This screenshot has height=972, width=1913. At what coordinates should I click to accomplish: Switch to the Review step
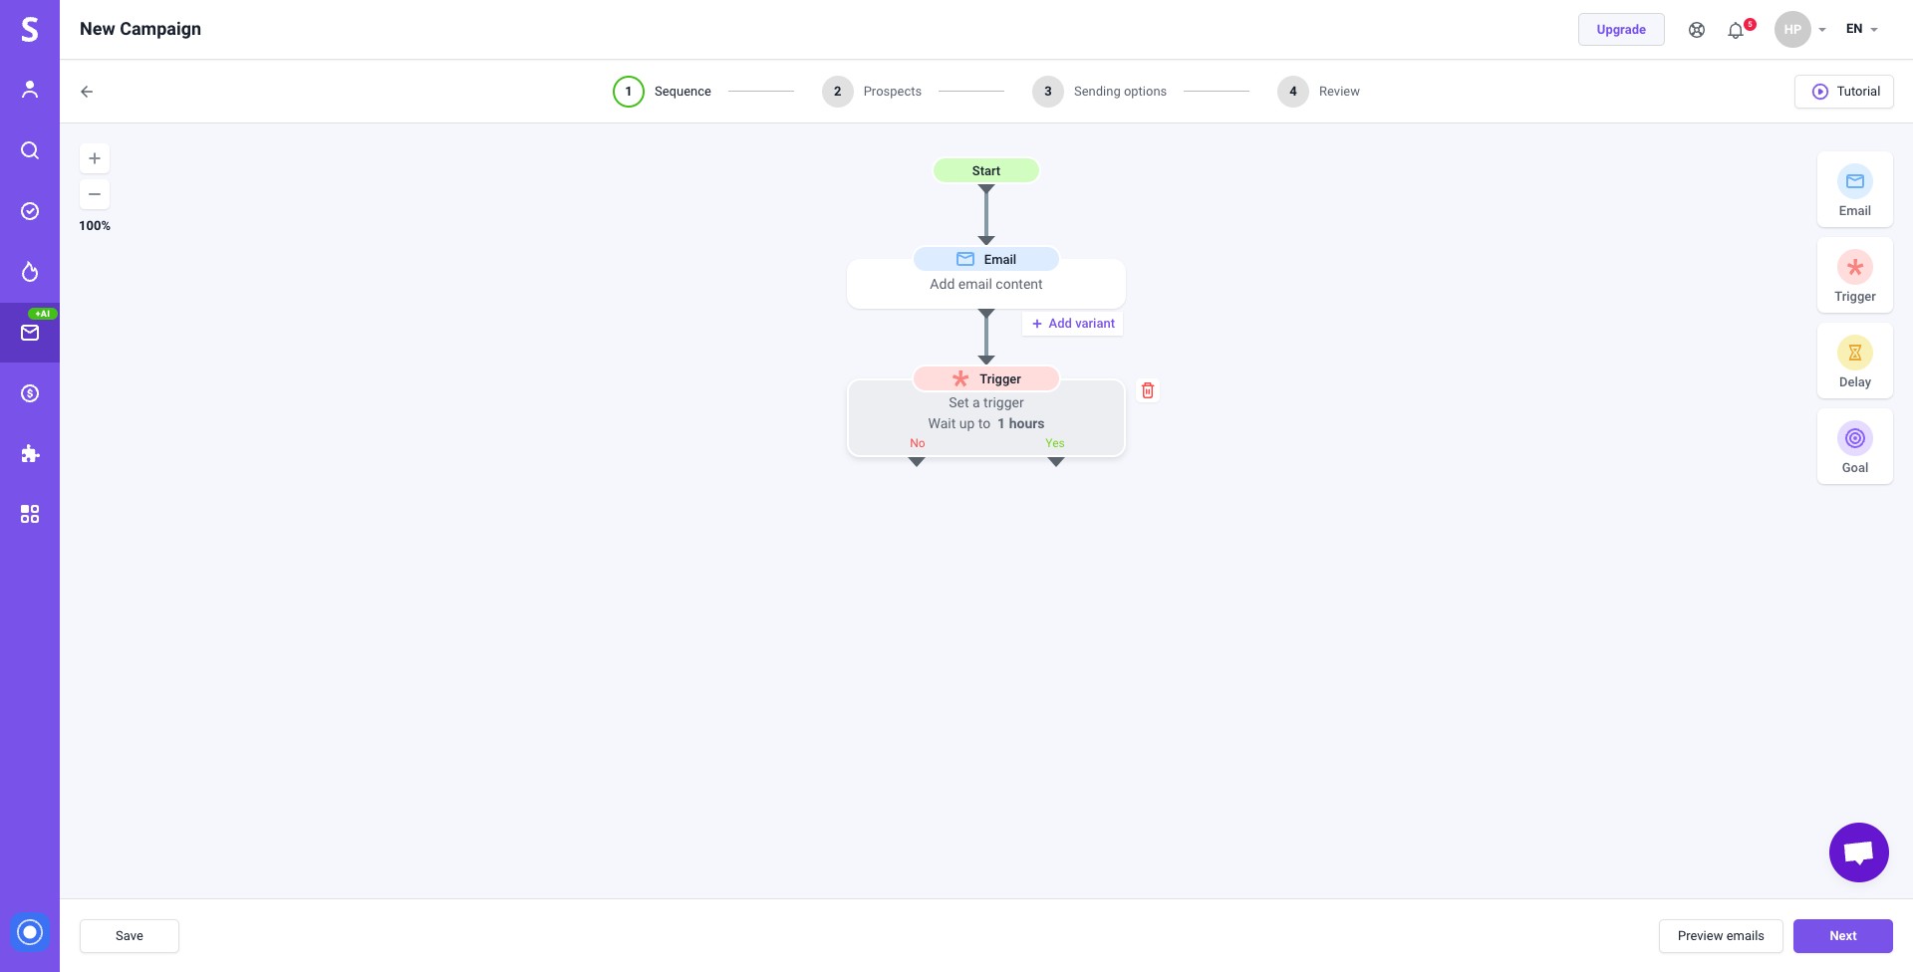[x=1338, y=91]
